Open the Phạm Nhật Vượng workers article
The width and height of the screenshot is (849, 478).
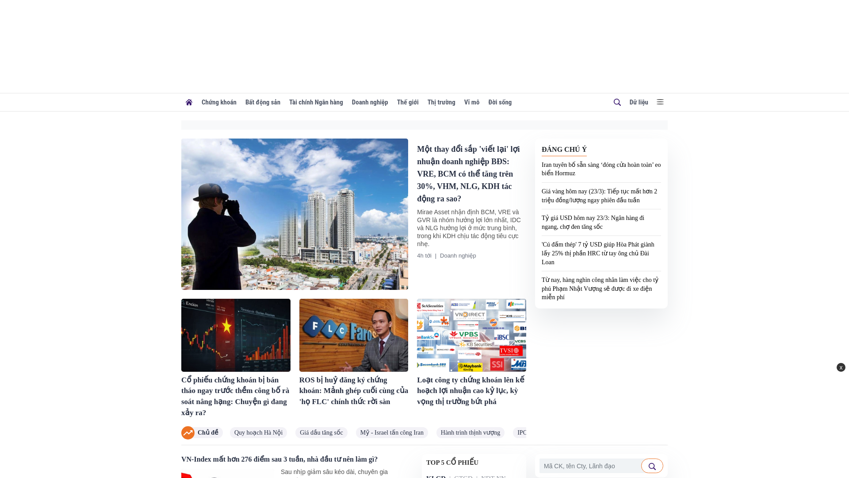tap(601, 289)
